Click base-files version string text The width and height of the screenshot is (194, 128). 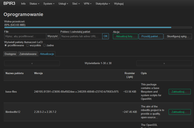76,92
